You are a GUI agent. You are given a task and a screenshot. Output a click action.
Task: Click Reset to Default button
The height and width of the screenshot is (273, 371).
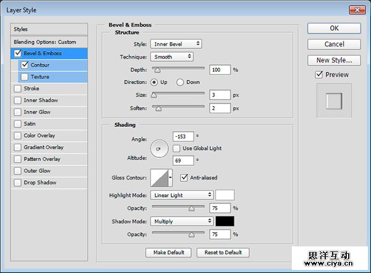coord(223,253)
